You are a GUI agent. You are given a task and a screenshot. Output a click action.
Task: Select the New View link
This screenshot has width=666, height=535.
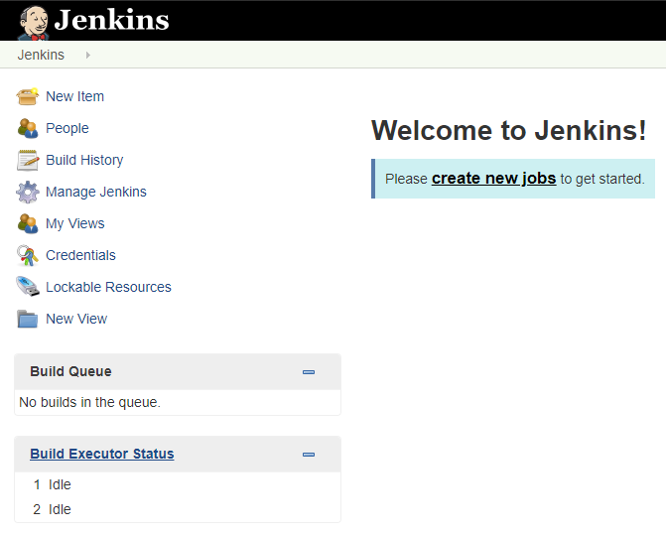[x=76, y=319]
